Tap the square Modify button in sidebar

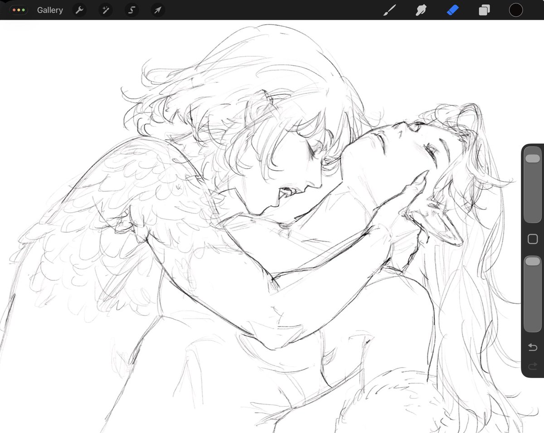coord(533,239)
